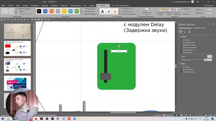Open the Контур текста (Text Outline) dropdown
The image size is (216, 121).
click(127, 11)
